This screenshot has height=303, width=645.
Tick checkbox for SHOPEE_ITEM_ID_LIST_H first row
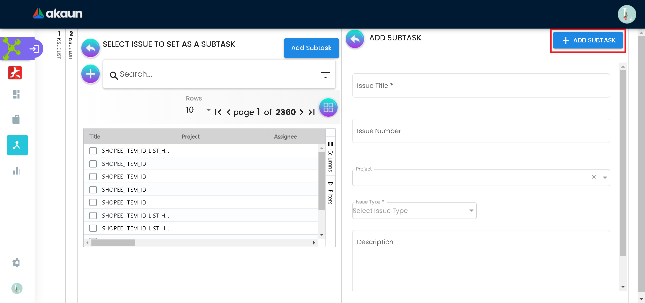click(x=93, y=151)
